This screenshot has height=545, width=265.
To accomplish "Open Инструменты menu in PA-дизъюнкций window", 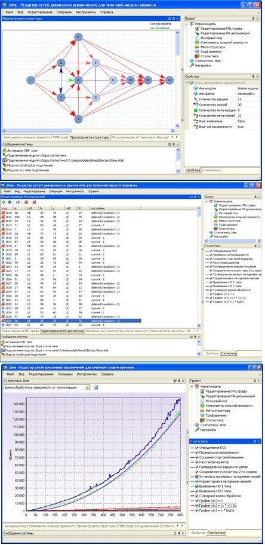I will [75, 191].
